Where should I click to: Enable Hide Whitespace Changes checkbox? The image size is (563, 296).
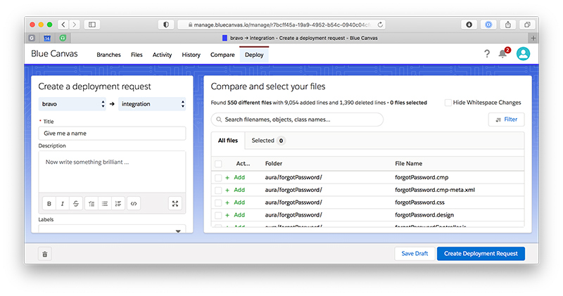pos(448,103)
